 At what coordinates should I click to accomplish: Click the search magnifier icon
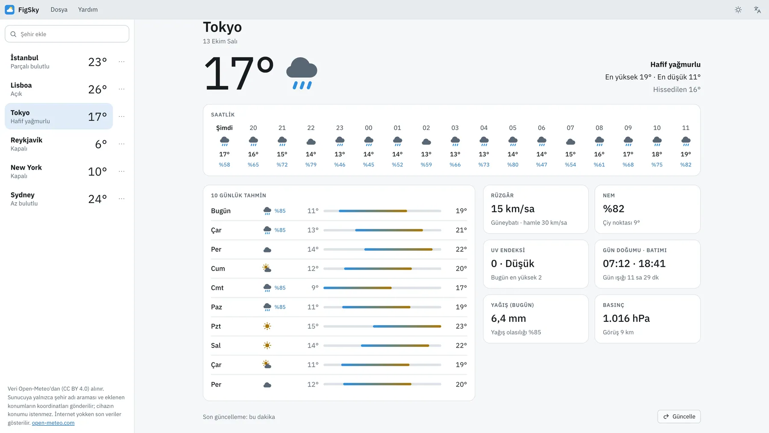point(14,34)
